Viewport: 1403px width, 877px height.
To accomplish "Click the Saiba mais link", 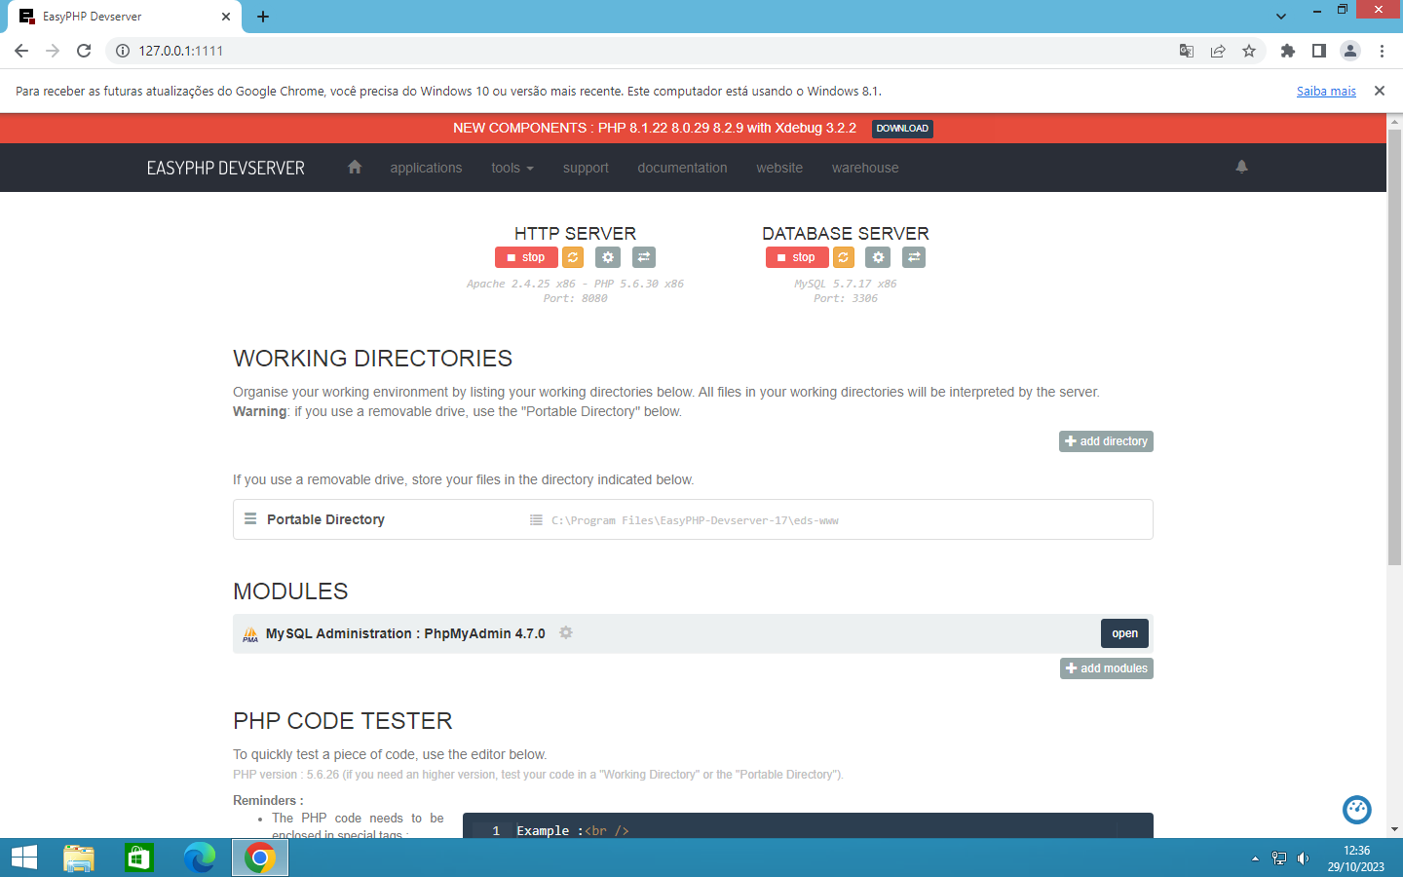I will (1326, 91).
